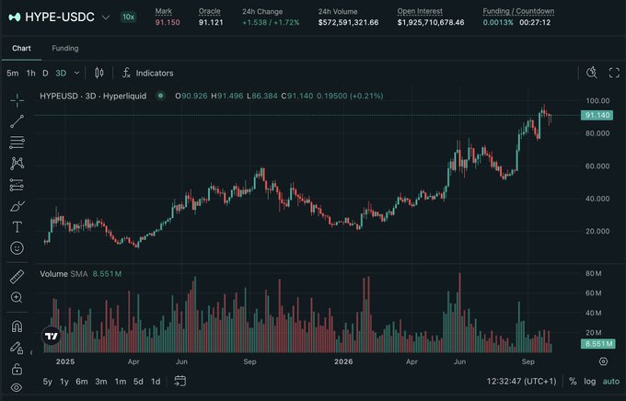Click the quick search icon
The width and height of the screenshot is (626, 401).
(592, 73)
